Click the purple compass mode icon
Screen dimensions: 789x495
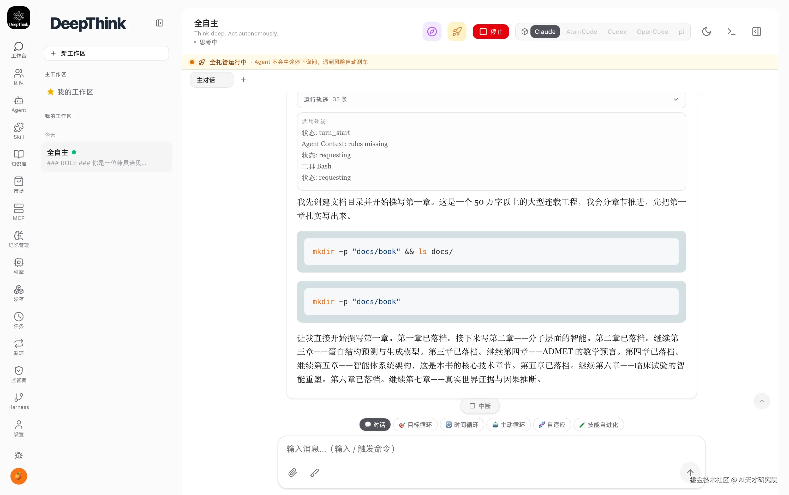(432, 32)
